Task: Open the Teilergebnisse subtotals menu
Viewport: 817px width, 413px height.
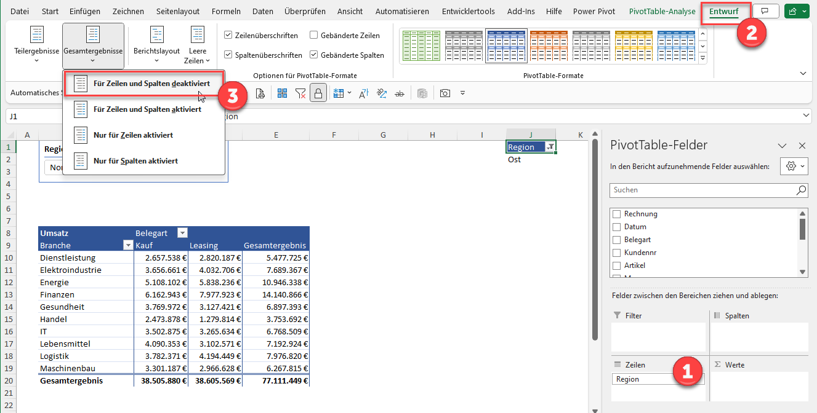Action: [x=36, y=46]
